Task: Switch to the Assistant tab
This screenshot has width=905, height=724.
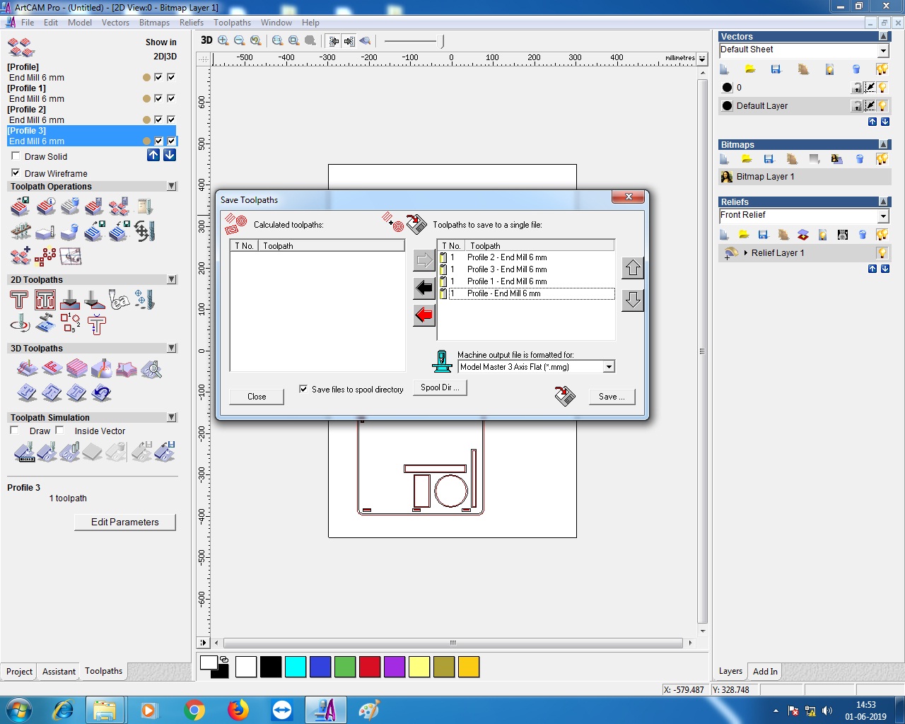Action: tap(59, 672)
